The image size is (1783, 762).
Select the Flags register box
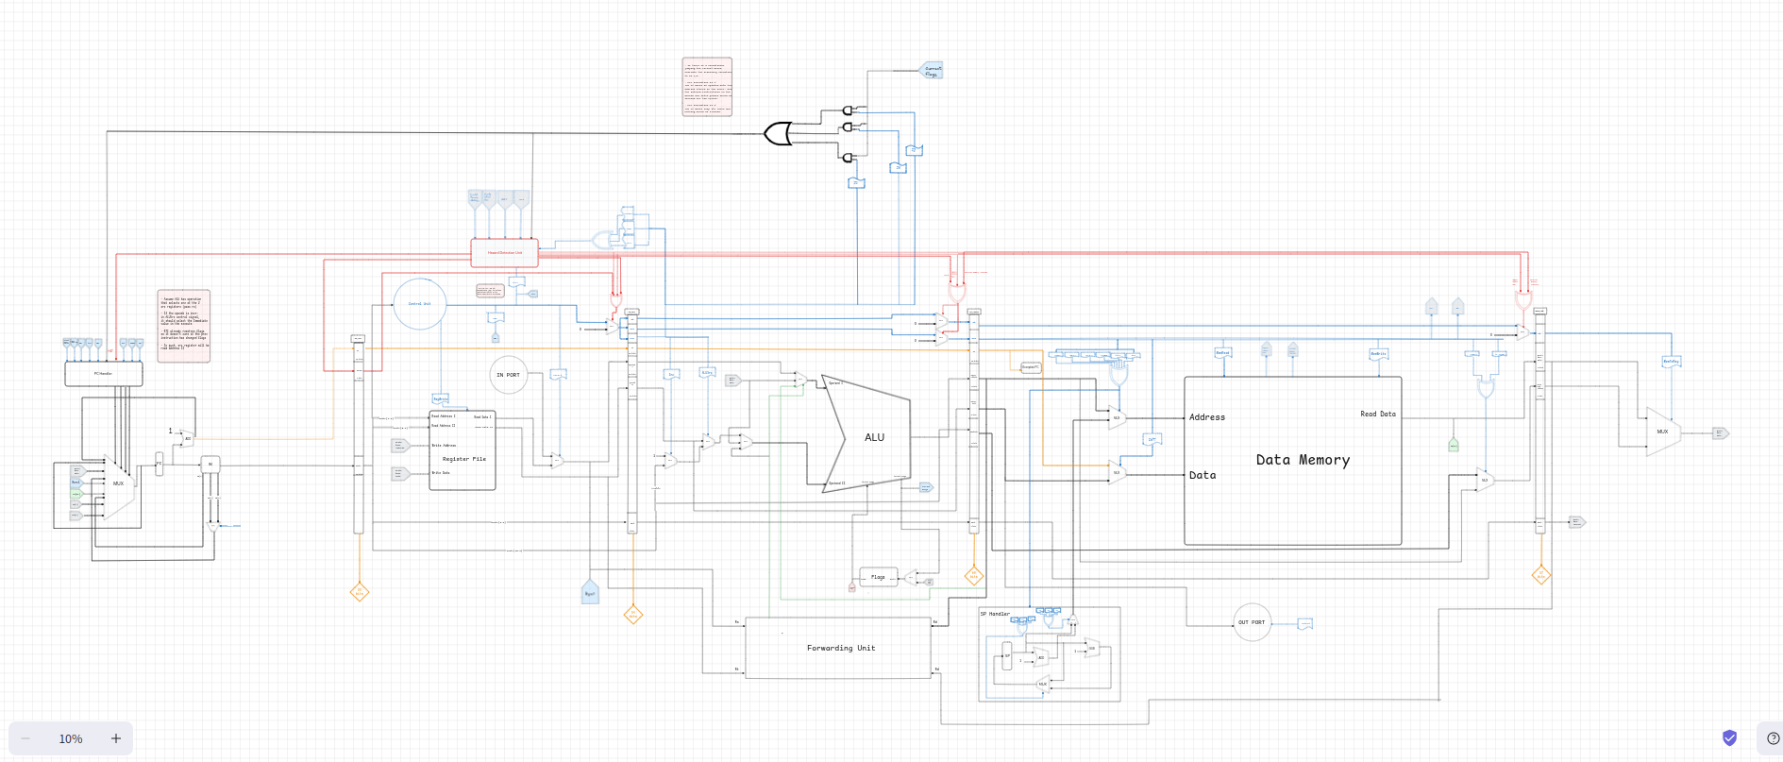coord(878,577)
